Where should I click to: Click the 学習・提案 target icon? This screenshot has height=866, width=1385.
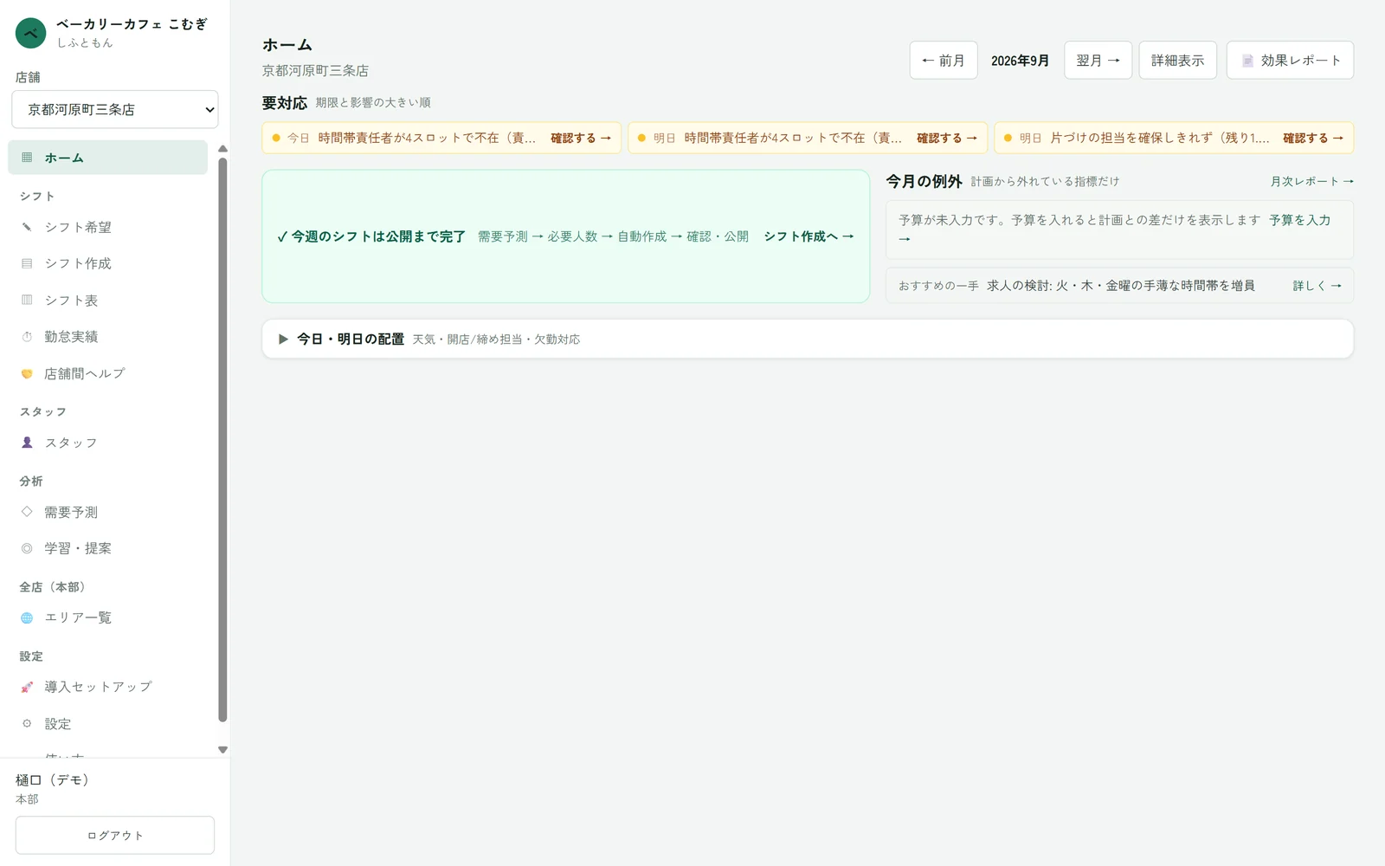click(x=27, y=548)
